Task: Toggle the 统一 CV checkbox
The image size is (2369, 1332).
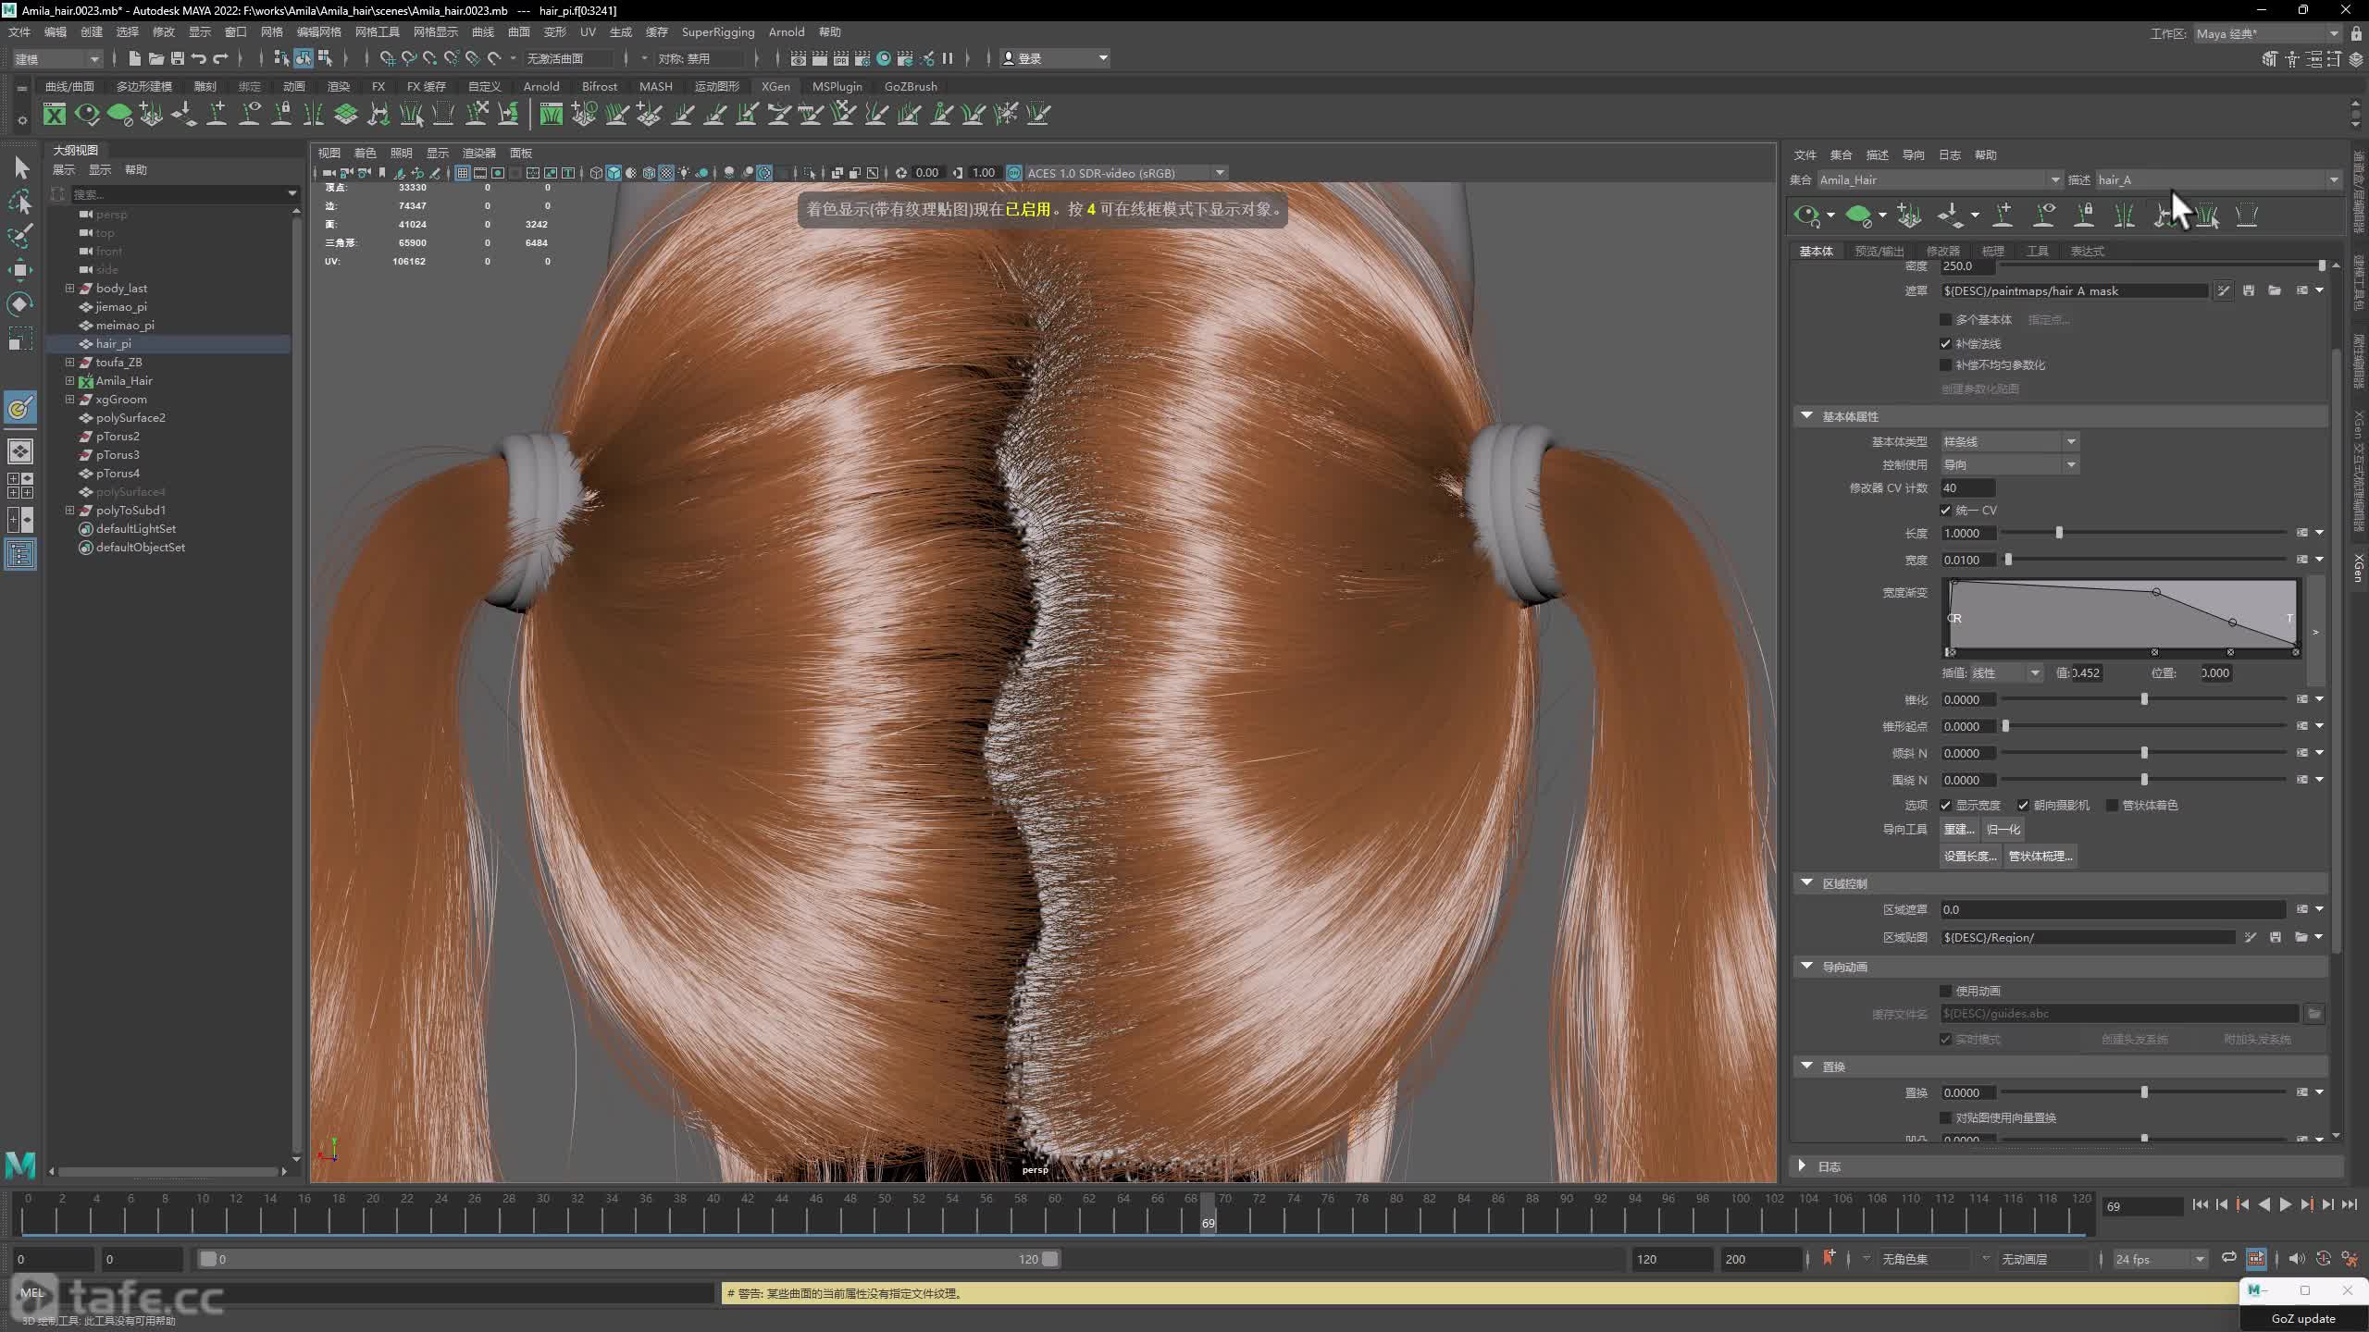Action: pos(1945,510)
